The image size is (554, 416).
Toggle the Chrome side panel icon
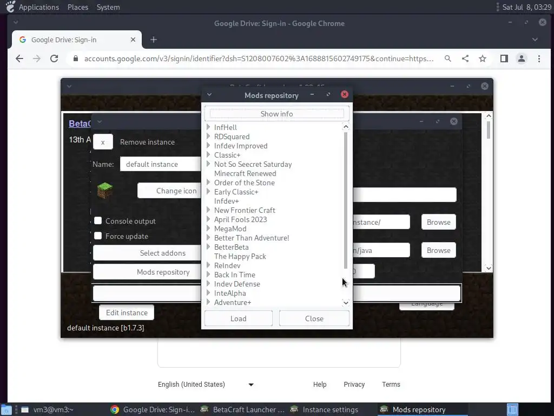tap(504, 58)
